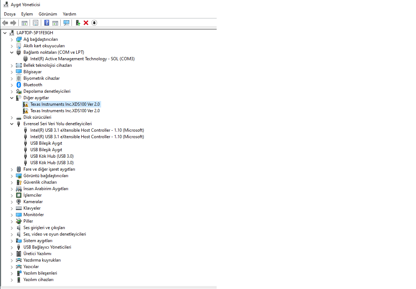Expand the İnsan Arabirim Aygıtları category

[12, 189]
